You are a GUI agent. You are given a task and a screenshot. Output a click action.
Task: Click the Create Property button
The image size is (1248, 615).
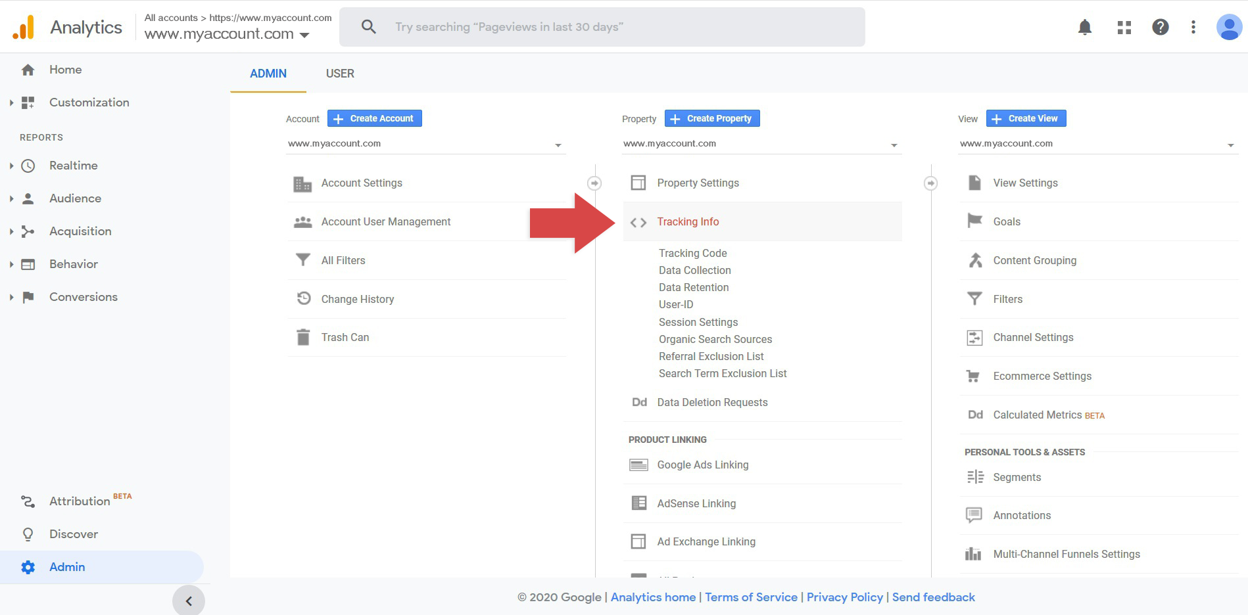tap(712, 118)
